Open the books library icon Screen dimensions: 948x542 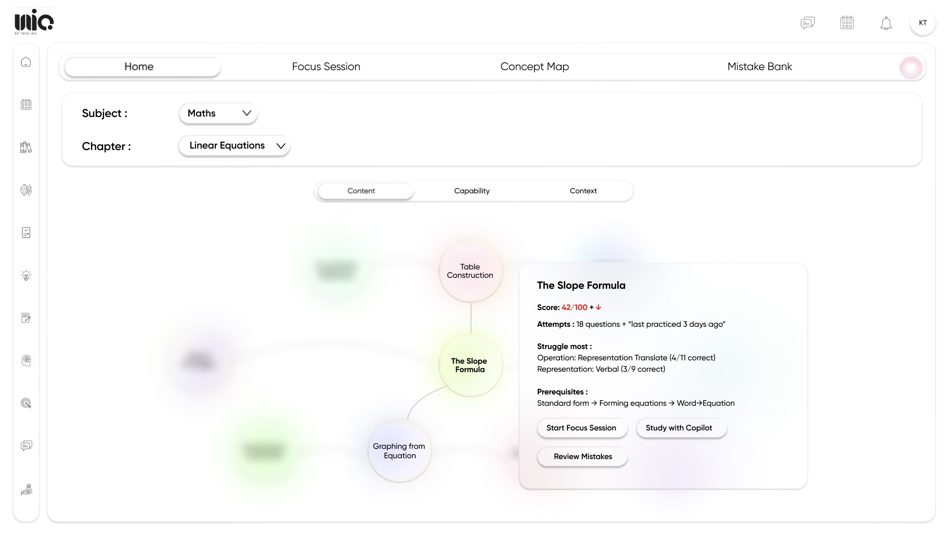point(26,147)
